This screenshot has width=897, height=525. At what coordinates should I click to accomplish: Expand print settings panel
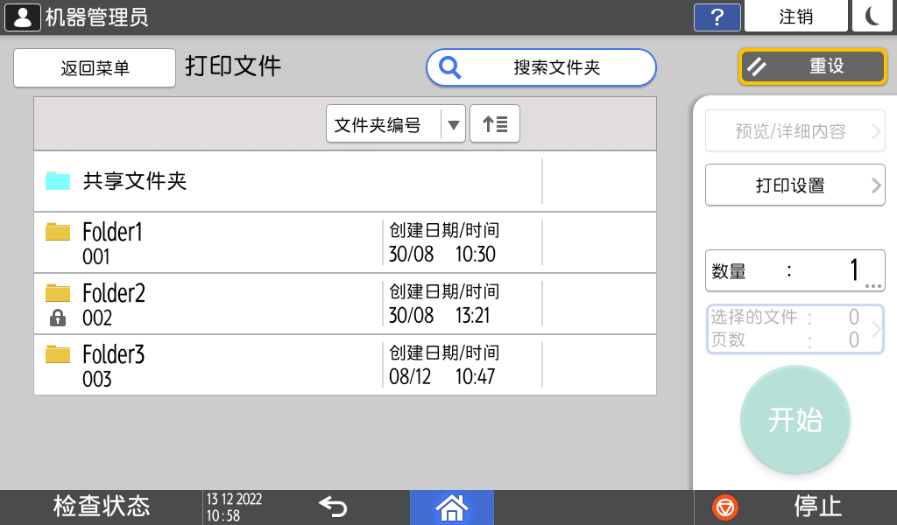795,185
